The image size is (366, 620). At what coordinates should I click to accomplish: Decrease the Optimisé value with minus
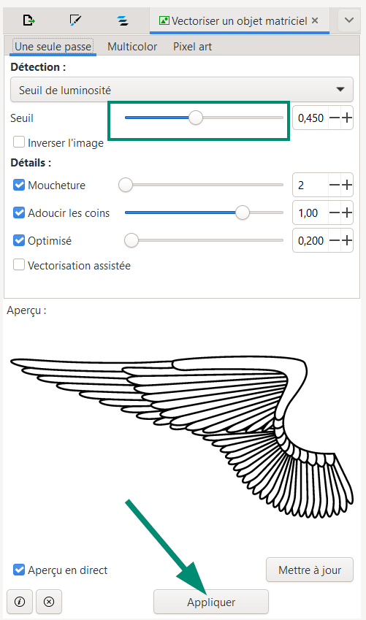(x=335, y=240)
